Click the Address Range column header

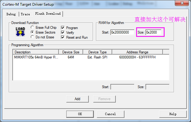137,52
